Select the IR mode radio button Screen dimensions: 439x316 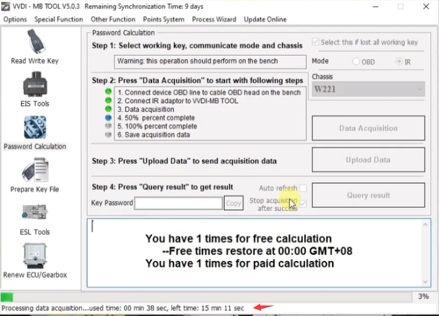[x=399, y=61]
